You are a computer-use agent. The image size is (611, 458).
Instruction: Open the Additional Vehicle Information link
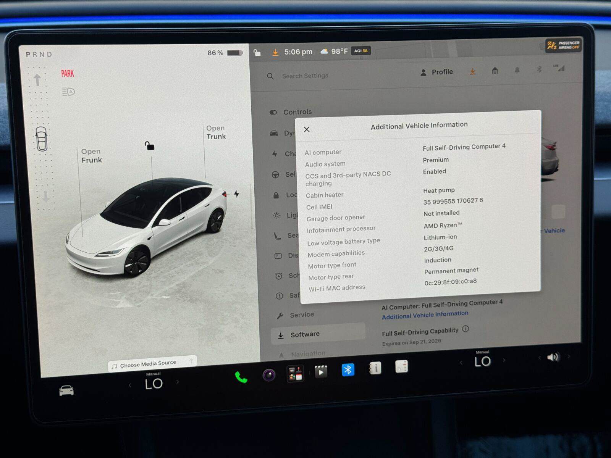pyautogui.click(x=425, y=315)
